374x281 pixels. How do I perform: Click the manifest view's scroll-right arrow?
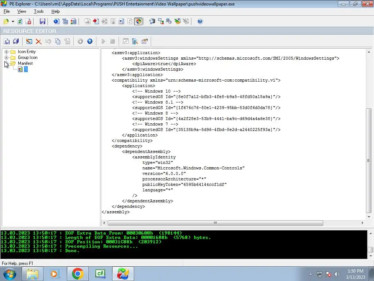tap(362, 223)
